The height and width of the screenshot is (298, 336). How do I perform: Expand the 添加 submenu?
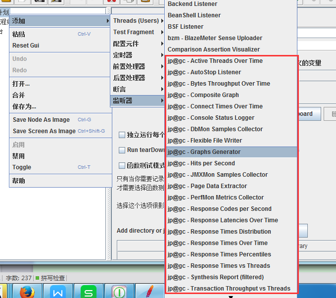(60, 21)
